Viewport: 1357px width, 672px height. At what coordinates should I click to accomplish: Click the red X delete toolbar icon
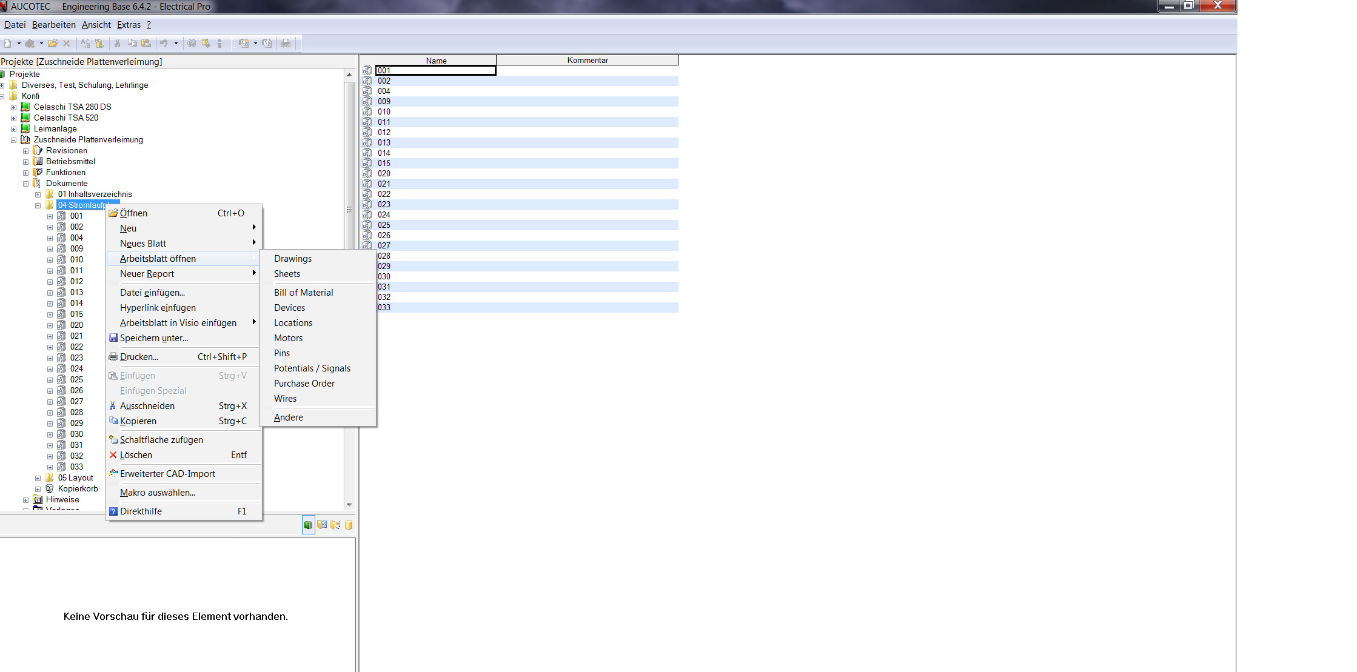click(x=67, y=44)
